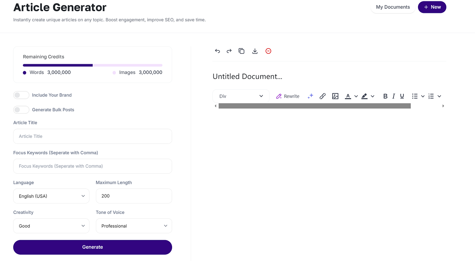The height and width of the screenshot is (261, 475).
Task: Toggle underline formatting
Action: click(x=402, y=96)
